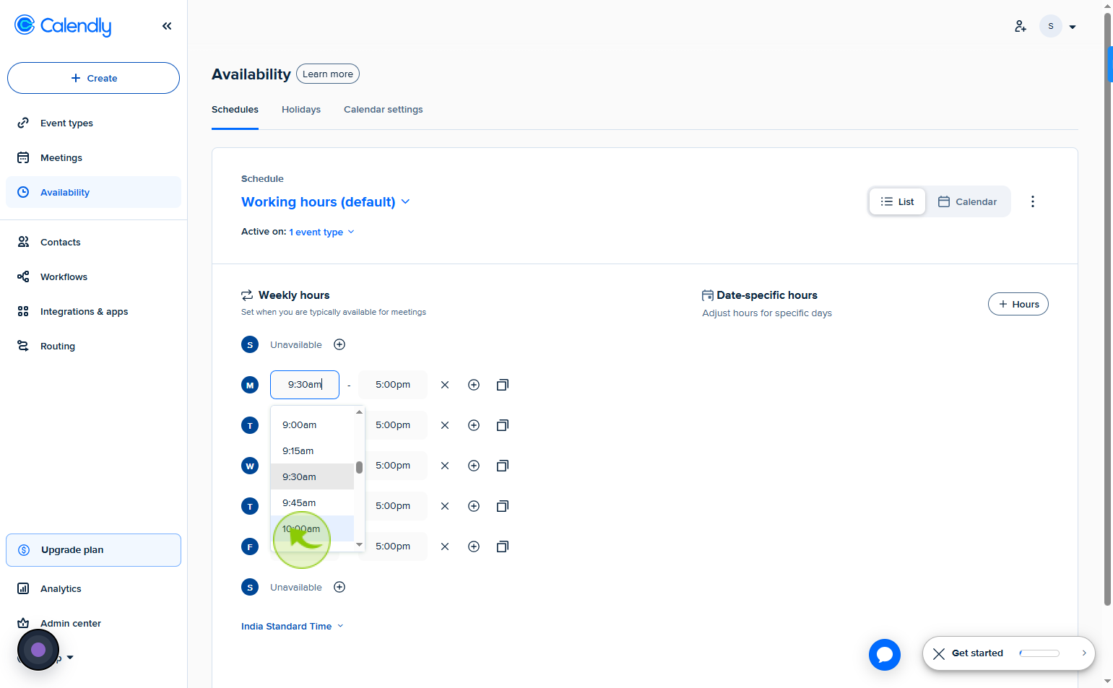The height and width of the screenshot is (688, 1113).
Task: Click Wednesday end time 5:00pm field
Action: point(393,466)
